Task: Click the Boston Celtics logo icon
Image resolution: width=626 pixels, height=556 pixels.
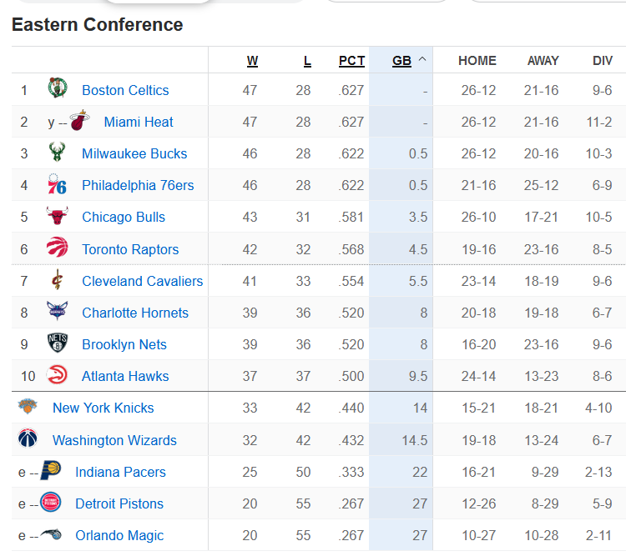Action: (x=58, y=88)
